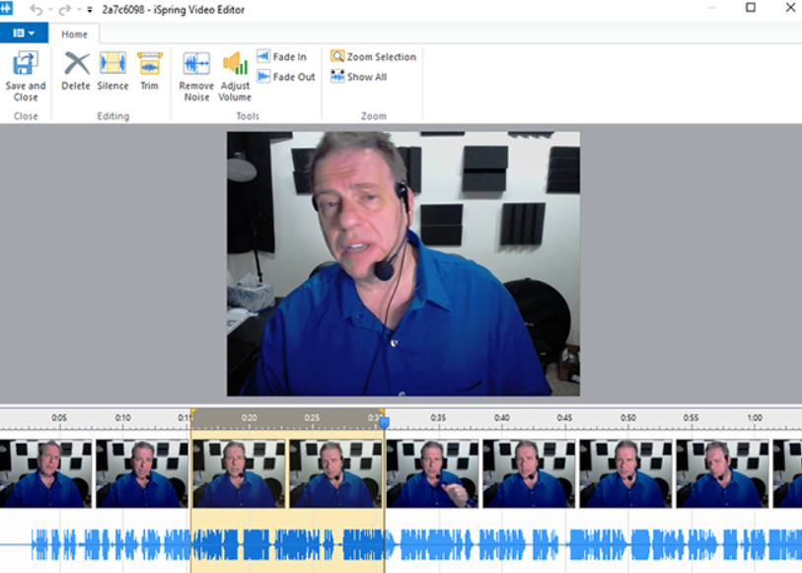Click the 0:40 mark on the time ruler
Viewport: 802px width, 573px height.
(x=502, y=417)
